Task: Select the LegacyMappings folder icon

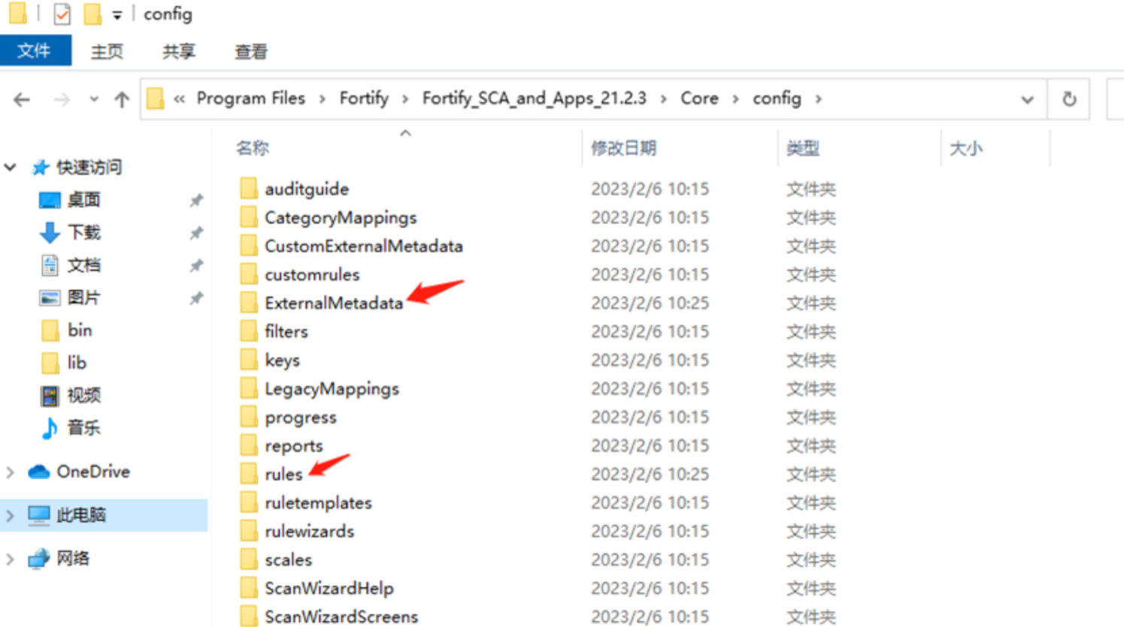Action: (249, 388)
